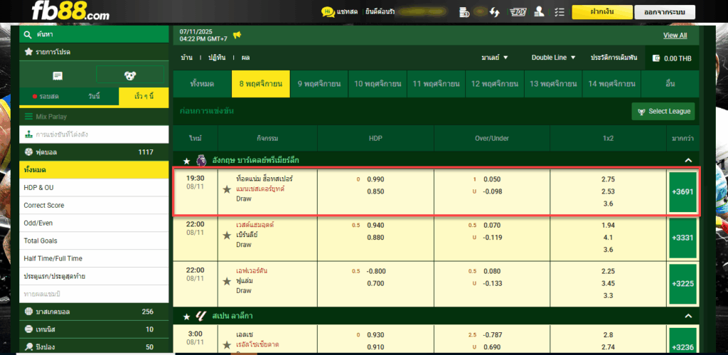
Task: Star the Spain La Liga league header
Action: click(x=187, y=317)
